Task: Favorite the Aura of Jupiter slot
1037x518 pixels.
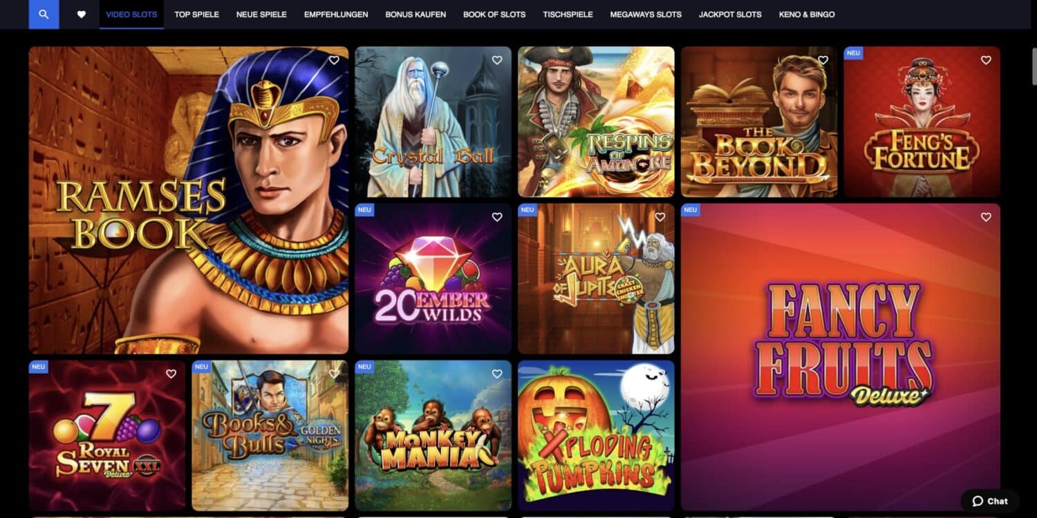Action: pos(660,217)
